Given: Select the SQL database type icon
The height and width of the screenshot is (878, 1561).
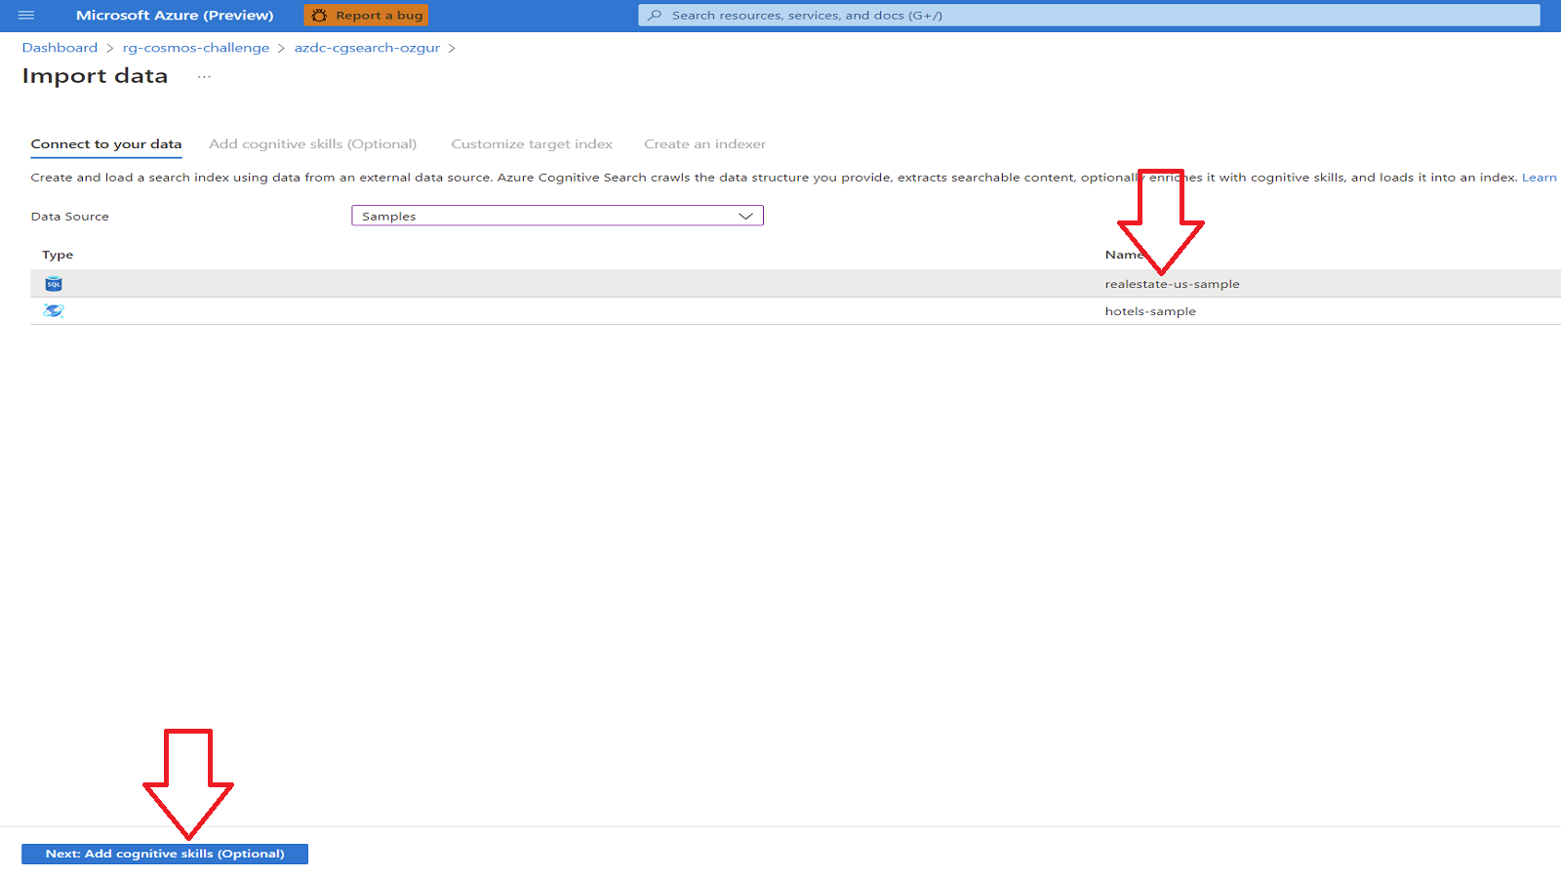Looking at the screenshot, I should click(x=55, y=284).
